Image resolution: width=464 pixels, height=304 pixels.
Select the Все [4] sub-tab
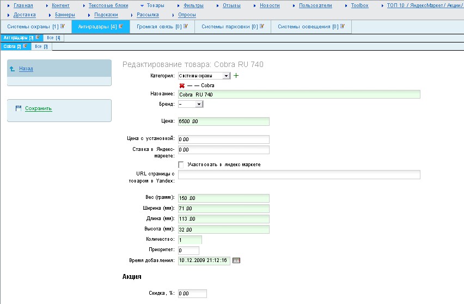click(53, 38)
